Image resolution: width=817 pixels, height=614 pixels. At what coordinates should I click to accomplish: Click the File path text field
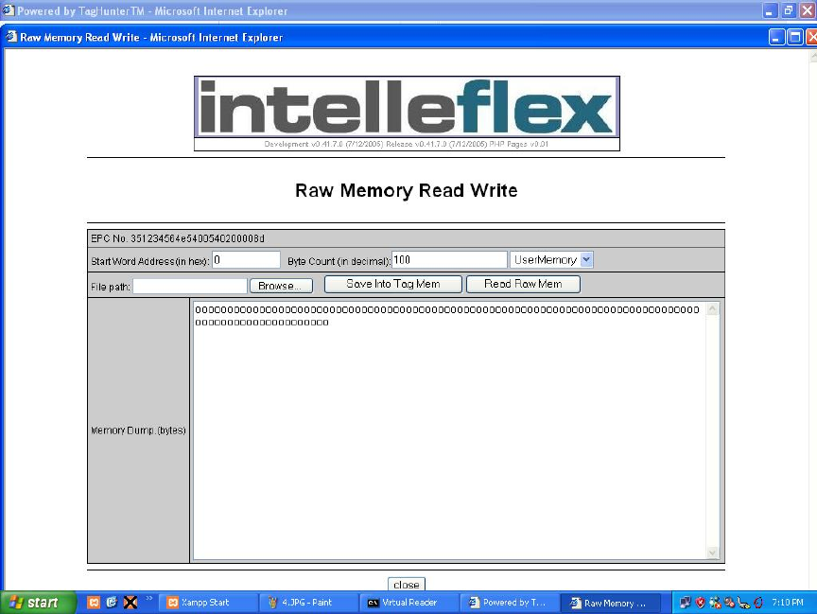pos(190,286)
